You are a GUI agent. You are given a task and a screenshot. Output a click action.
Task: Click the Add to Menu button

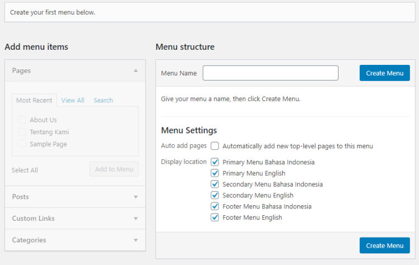click(114, 169)
